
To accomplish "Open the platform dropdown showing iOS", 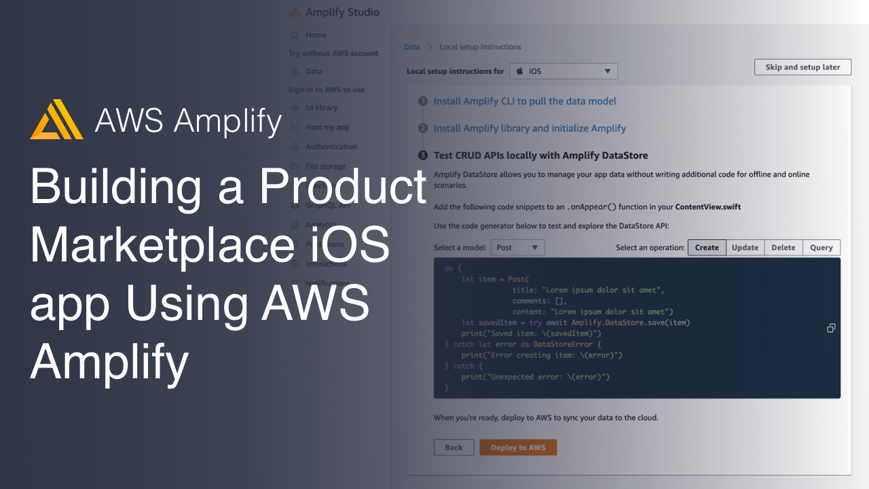I will coord(563,71).
